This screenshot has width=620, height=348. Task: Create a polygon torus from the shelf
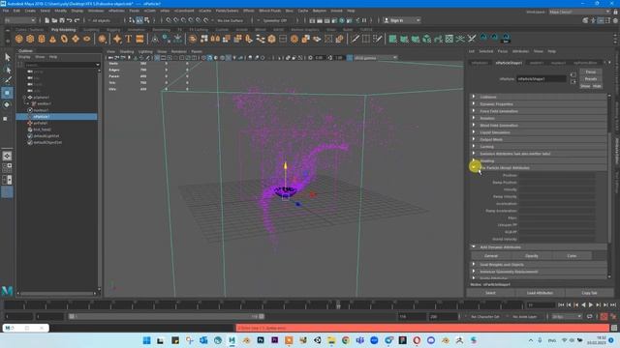tap(64, 39)
